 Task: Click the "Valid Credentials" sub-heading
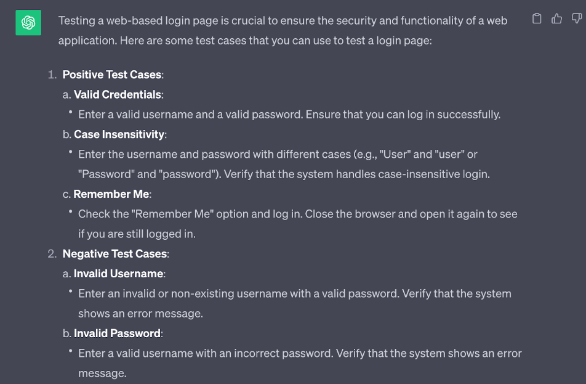pyautogui.click(x=118, y=94)
